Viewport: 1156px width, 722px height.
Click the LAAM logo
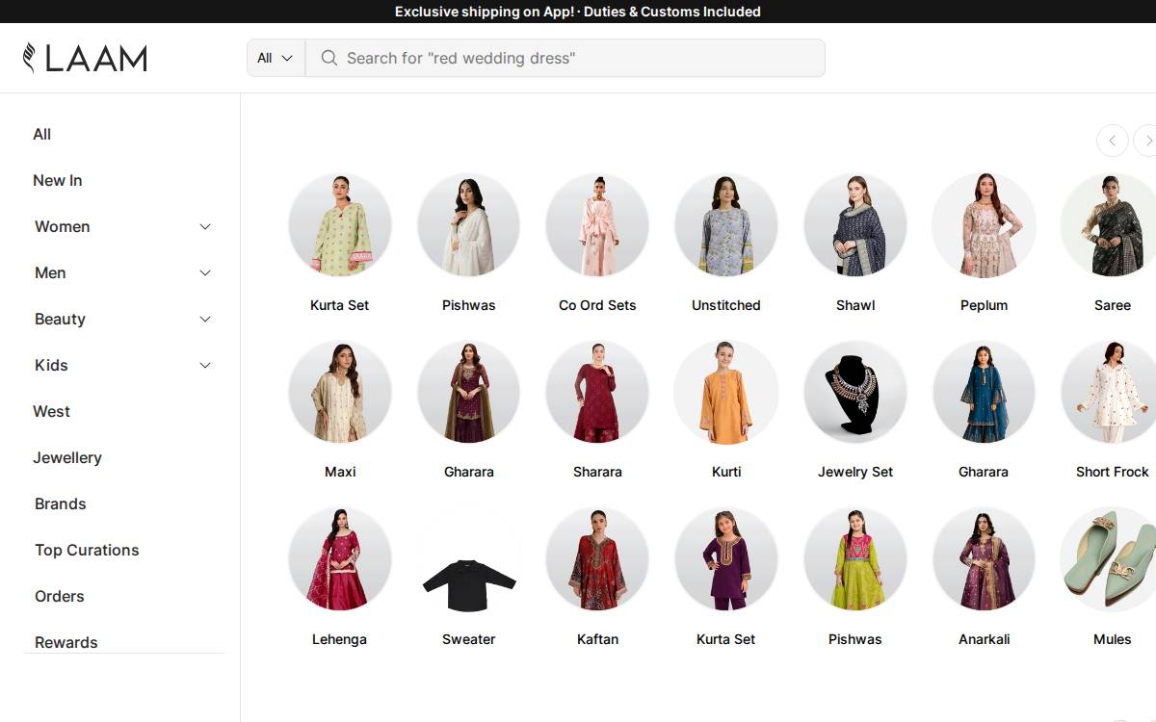pyautogui.click(x=85, y=58)
